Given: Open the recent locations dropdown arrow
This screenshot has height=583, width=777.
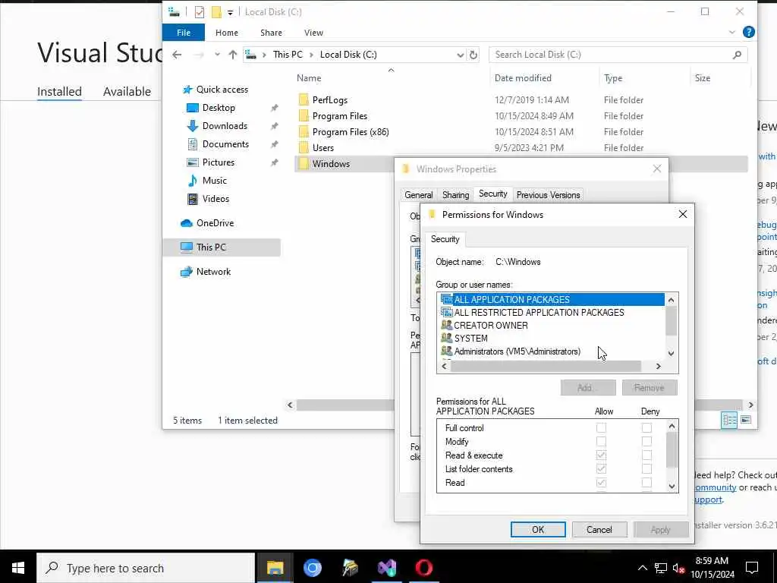Looking at the screenshot, I should tap(217, 55).
